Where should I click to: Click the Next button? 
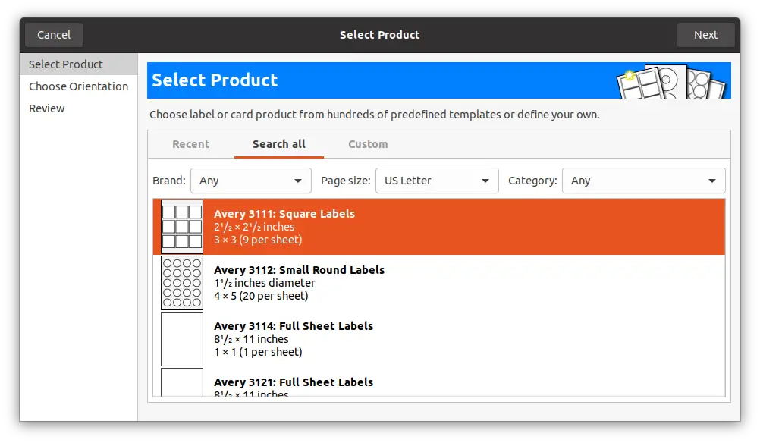click(705, 35)
